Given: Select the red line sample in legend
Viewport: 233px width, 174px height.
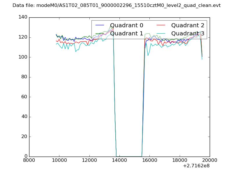Looking at the screenshot, I should (x=161, y=26).
